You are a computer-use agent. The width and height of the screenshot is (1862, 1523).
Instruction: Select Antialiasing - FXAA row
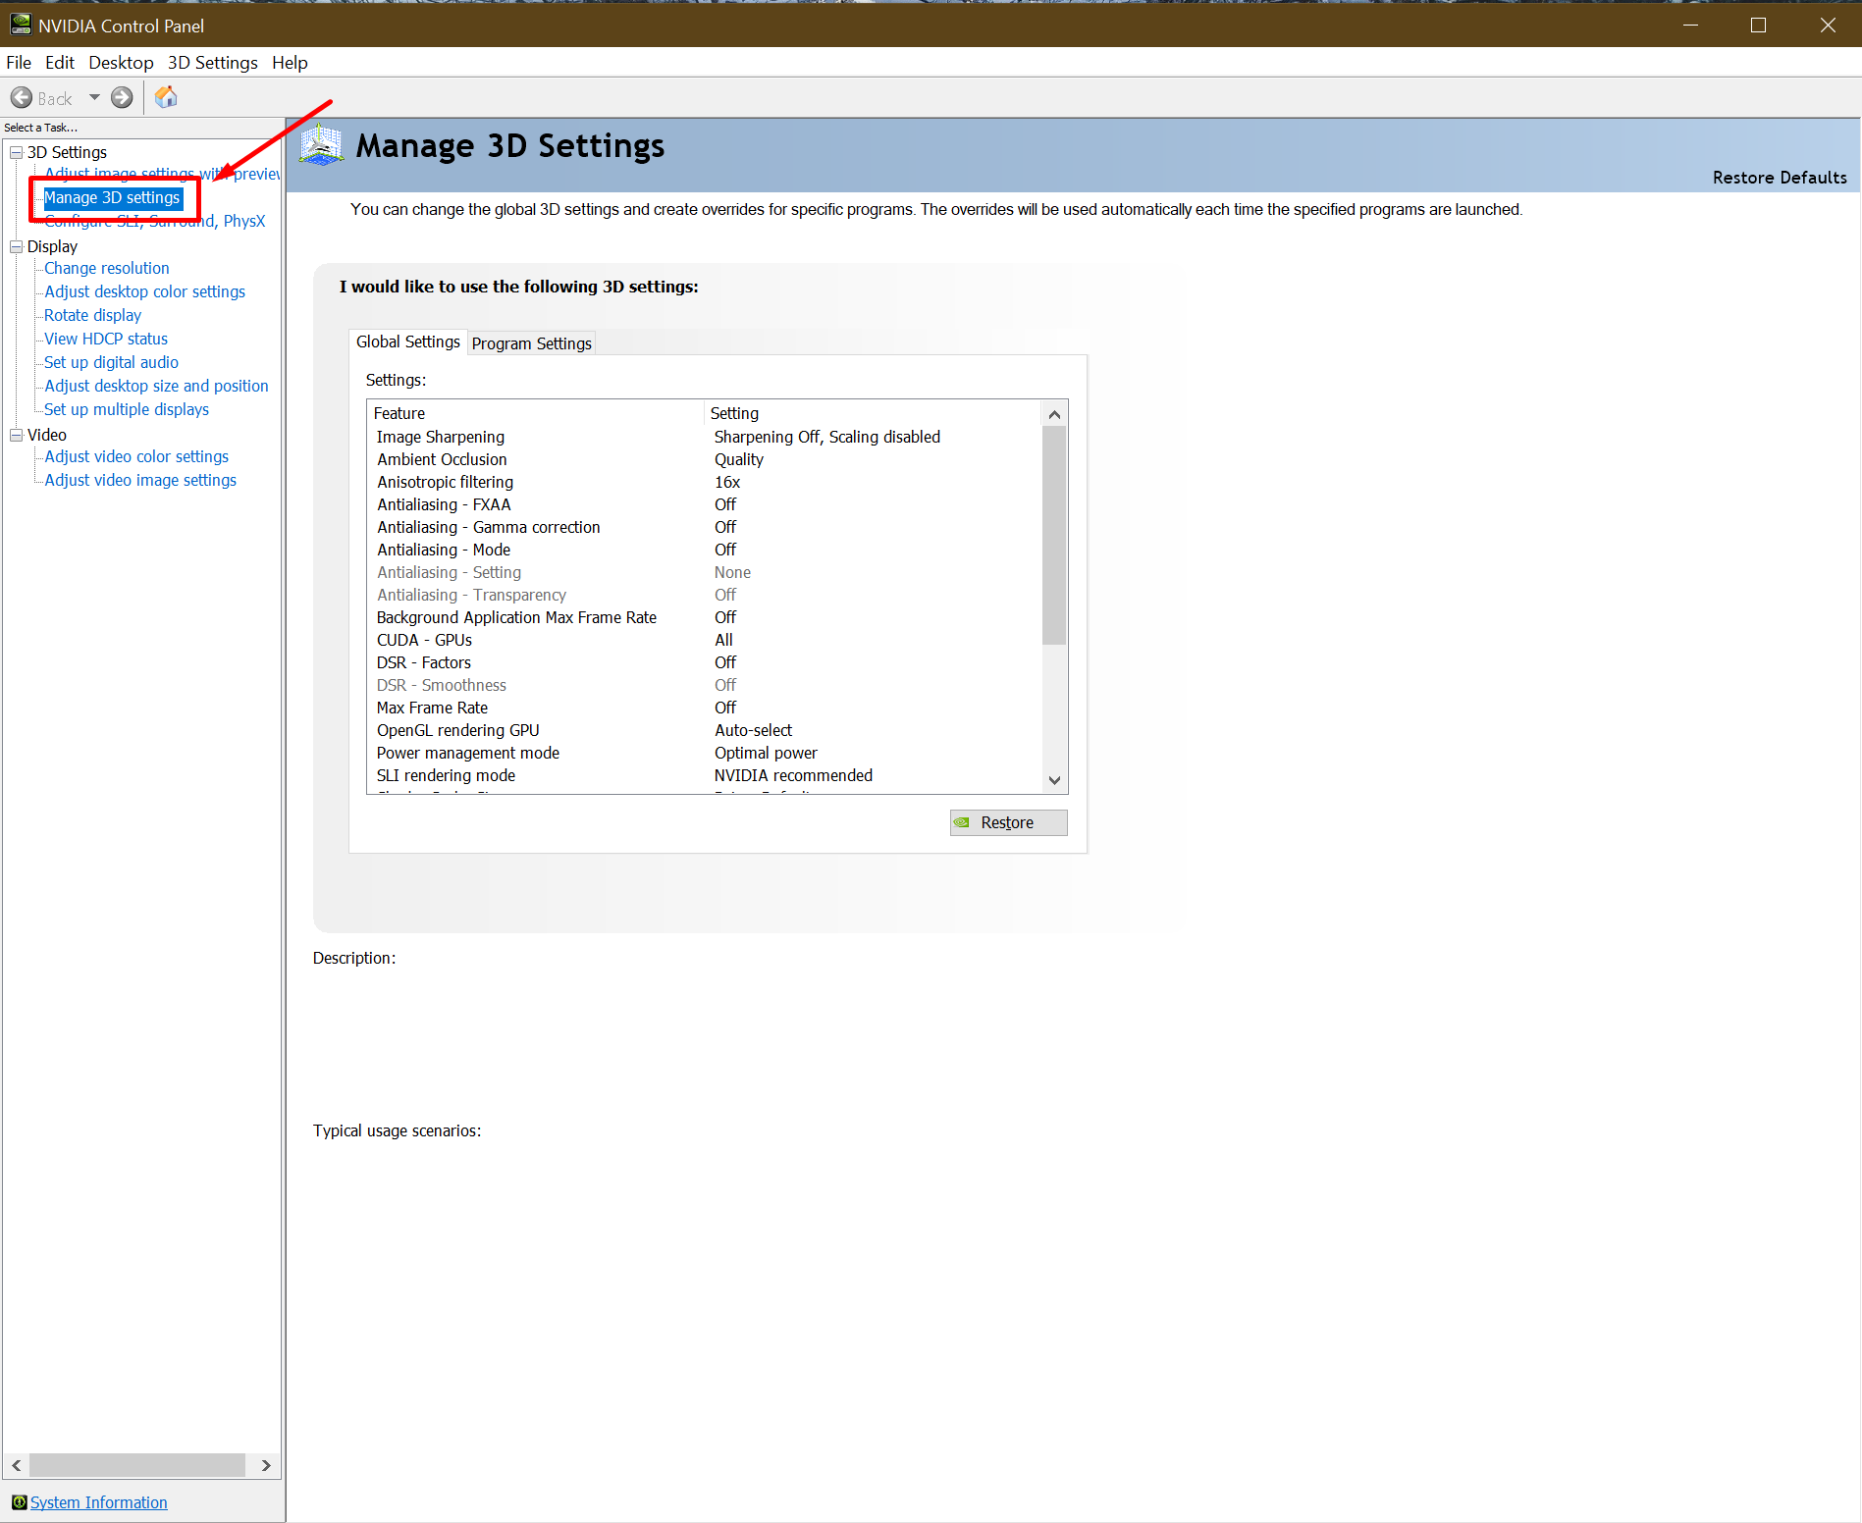coord(705,504)
